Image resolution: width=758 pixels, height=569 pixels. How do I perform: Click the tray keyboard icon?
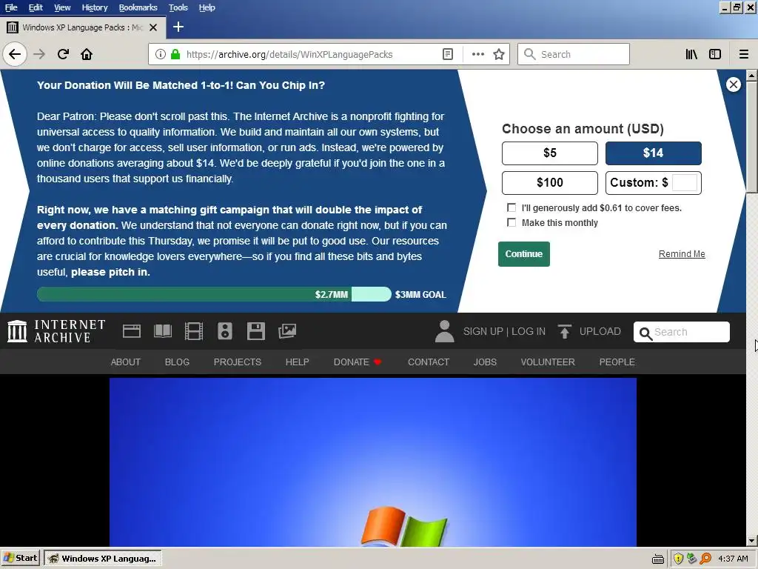tap(658, 559)
